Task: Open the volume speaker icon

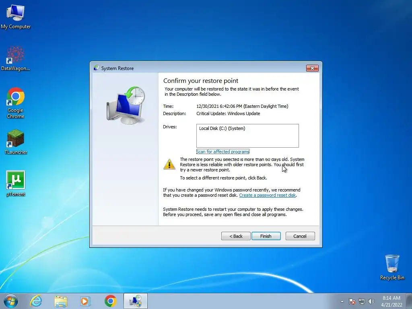Action: [x=371, y=301]
